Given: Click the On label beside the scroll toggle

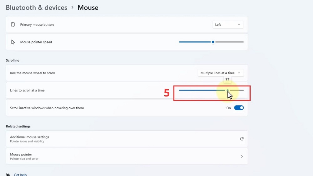Looking at the screenshot, I should click(228, 108).
